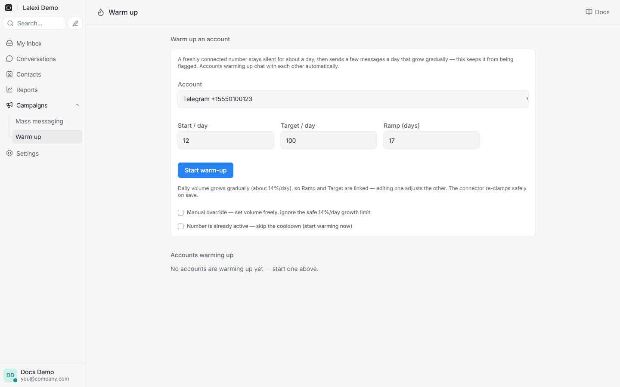Click the Docs book icon
The image size is (620, 387).
pos(589,12)
